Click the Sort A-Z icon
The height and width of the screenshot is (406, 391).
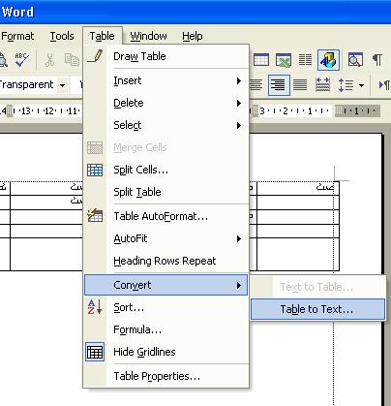tap(95, 307)
